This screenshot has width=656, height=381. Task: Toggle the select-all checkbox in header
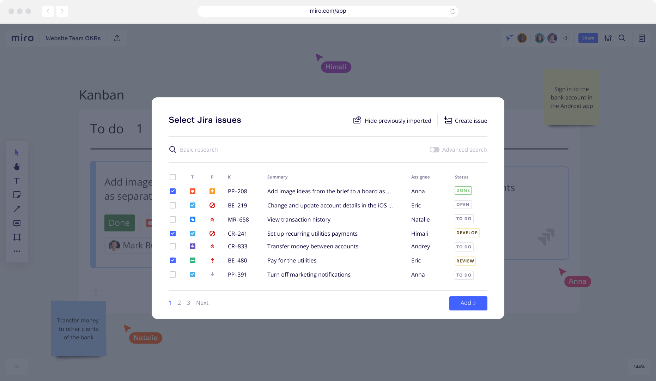173,177
